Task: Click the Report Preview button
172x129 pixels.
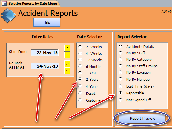Action: tap(142, 118)
